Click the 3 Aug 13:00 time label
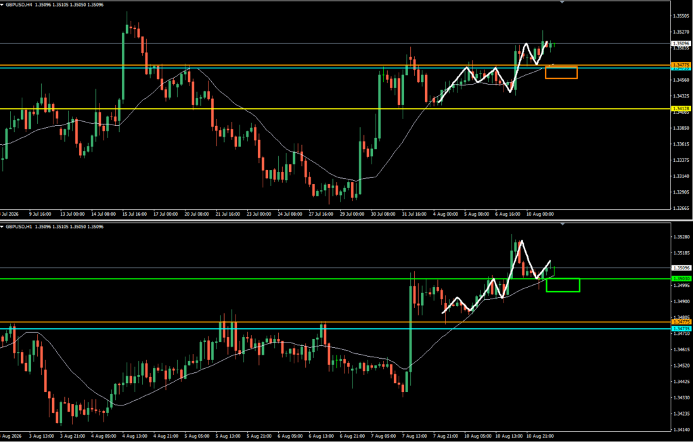The height and width of the screenshot is (442, 693). [x=41, y=436]
